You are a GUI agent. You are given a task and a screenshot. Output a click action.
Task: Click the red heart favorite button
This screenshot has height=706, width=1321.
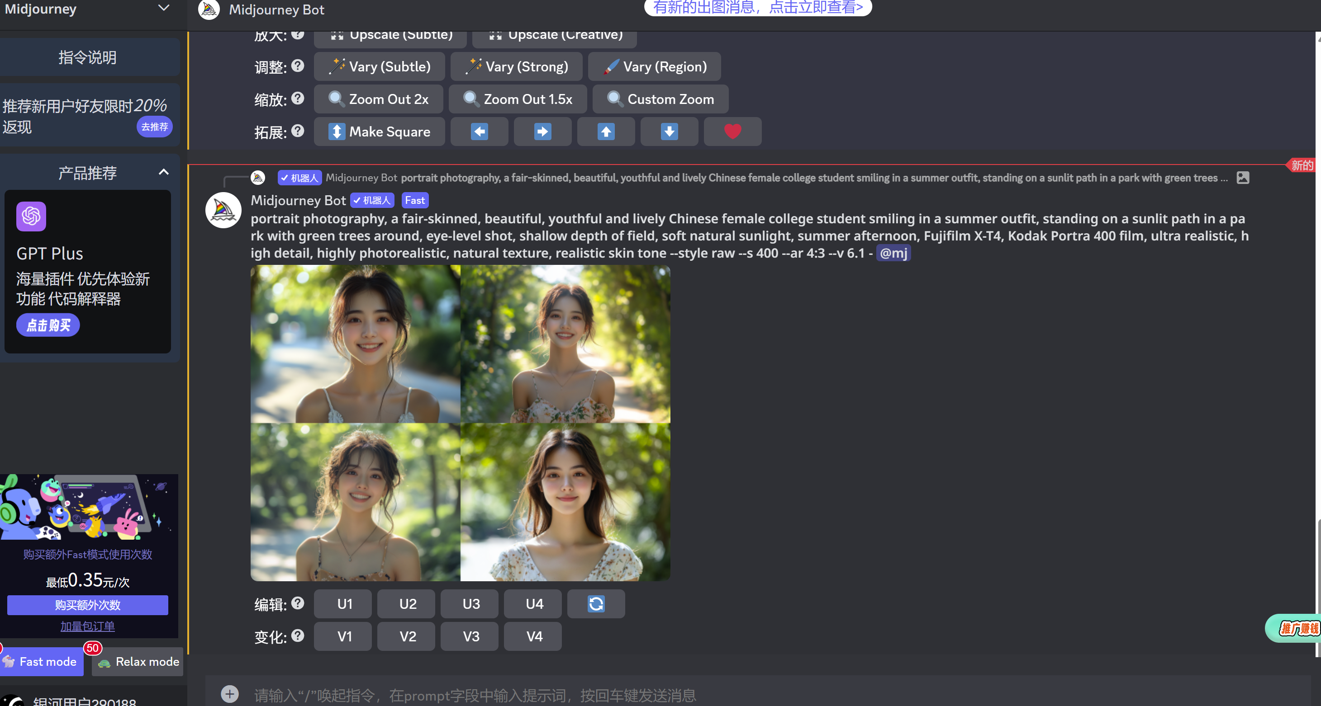pos(732,132)
